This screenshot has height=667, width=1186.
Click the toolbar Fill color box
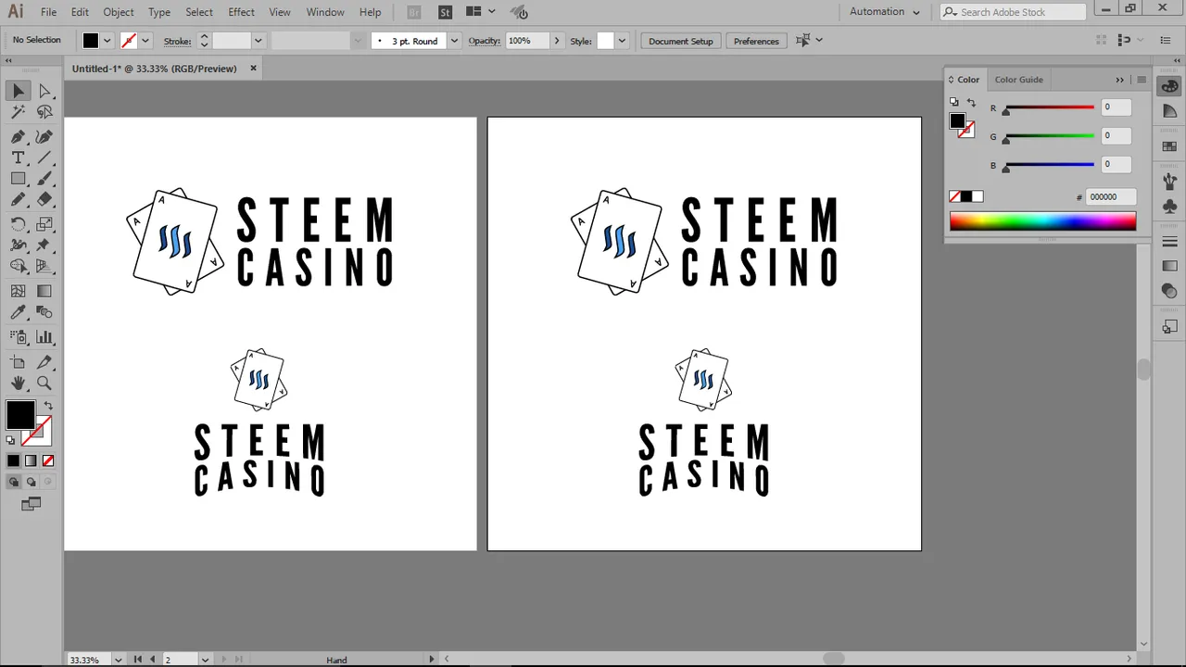pos(20,415)
